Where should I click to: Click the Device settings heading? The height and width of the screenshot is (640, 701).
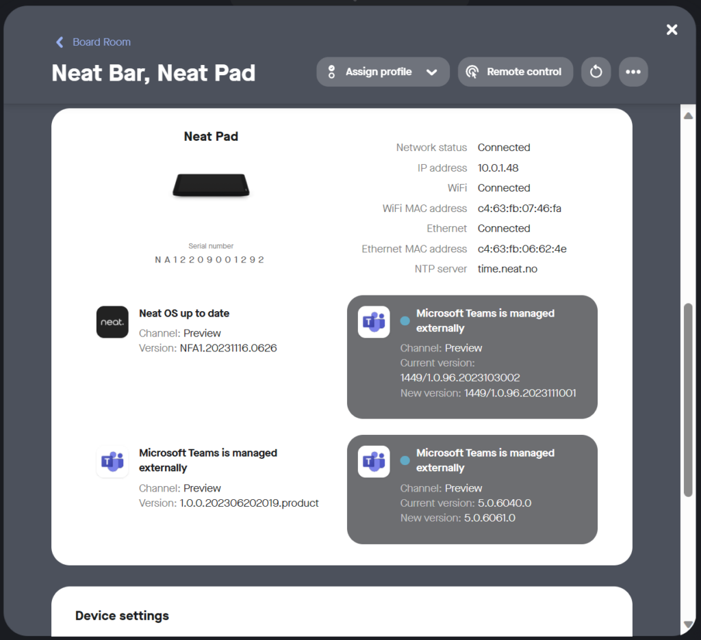pyautogui.click(x=122, y=615)
